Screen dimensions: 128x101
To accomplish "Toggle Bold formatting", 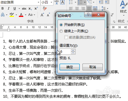I will tap(2, 8).
